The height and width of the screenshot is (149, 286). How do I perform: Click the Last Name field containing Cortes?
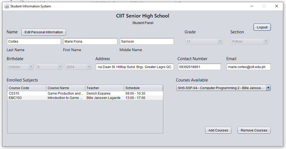34,42
